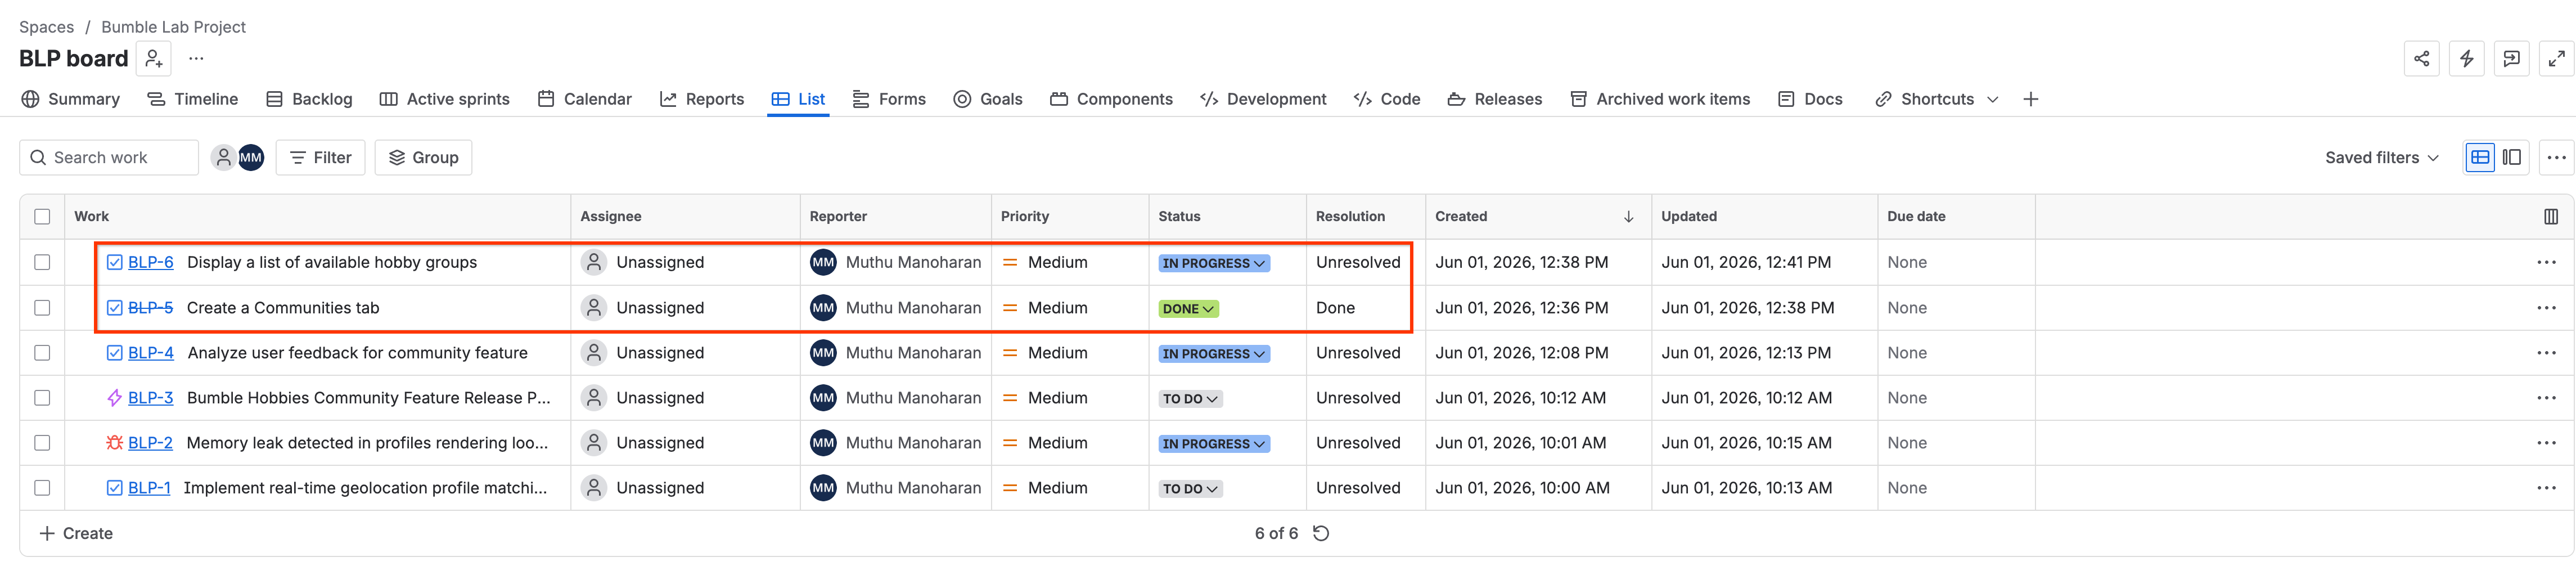Sort by the Created column arrow

pyautogui.click(x=1628, y=217)
